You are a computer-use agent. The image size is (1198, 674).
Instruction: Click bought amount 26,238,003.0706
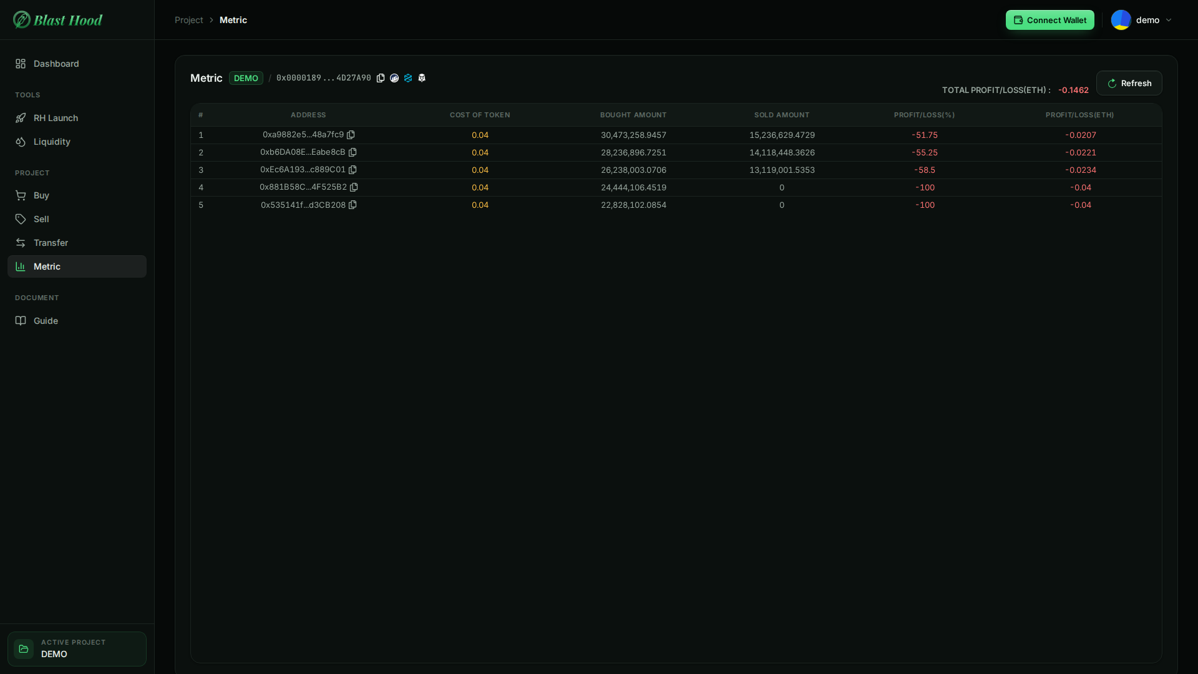point(633,170)
